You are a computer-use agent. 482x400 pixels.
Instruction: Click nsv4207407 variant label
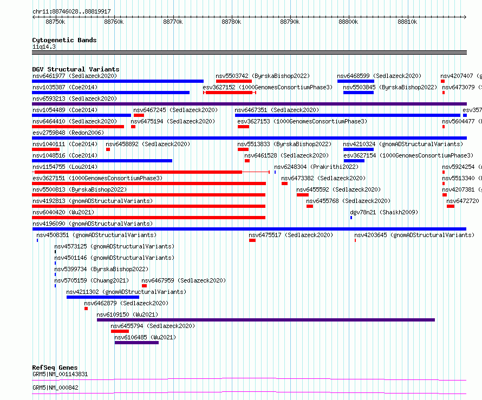[461, 76]
